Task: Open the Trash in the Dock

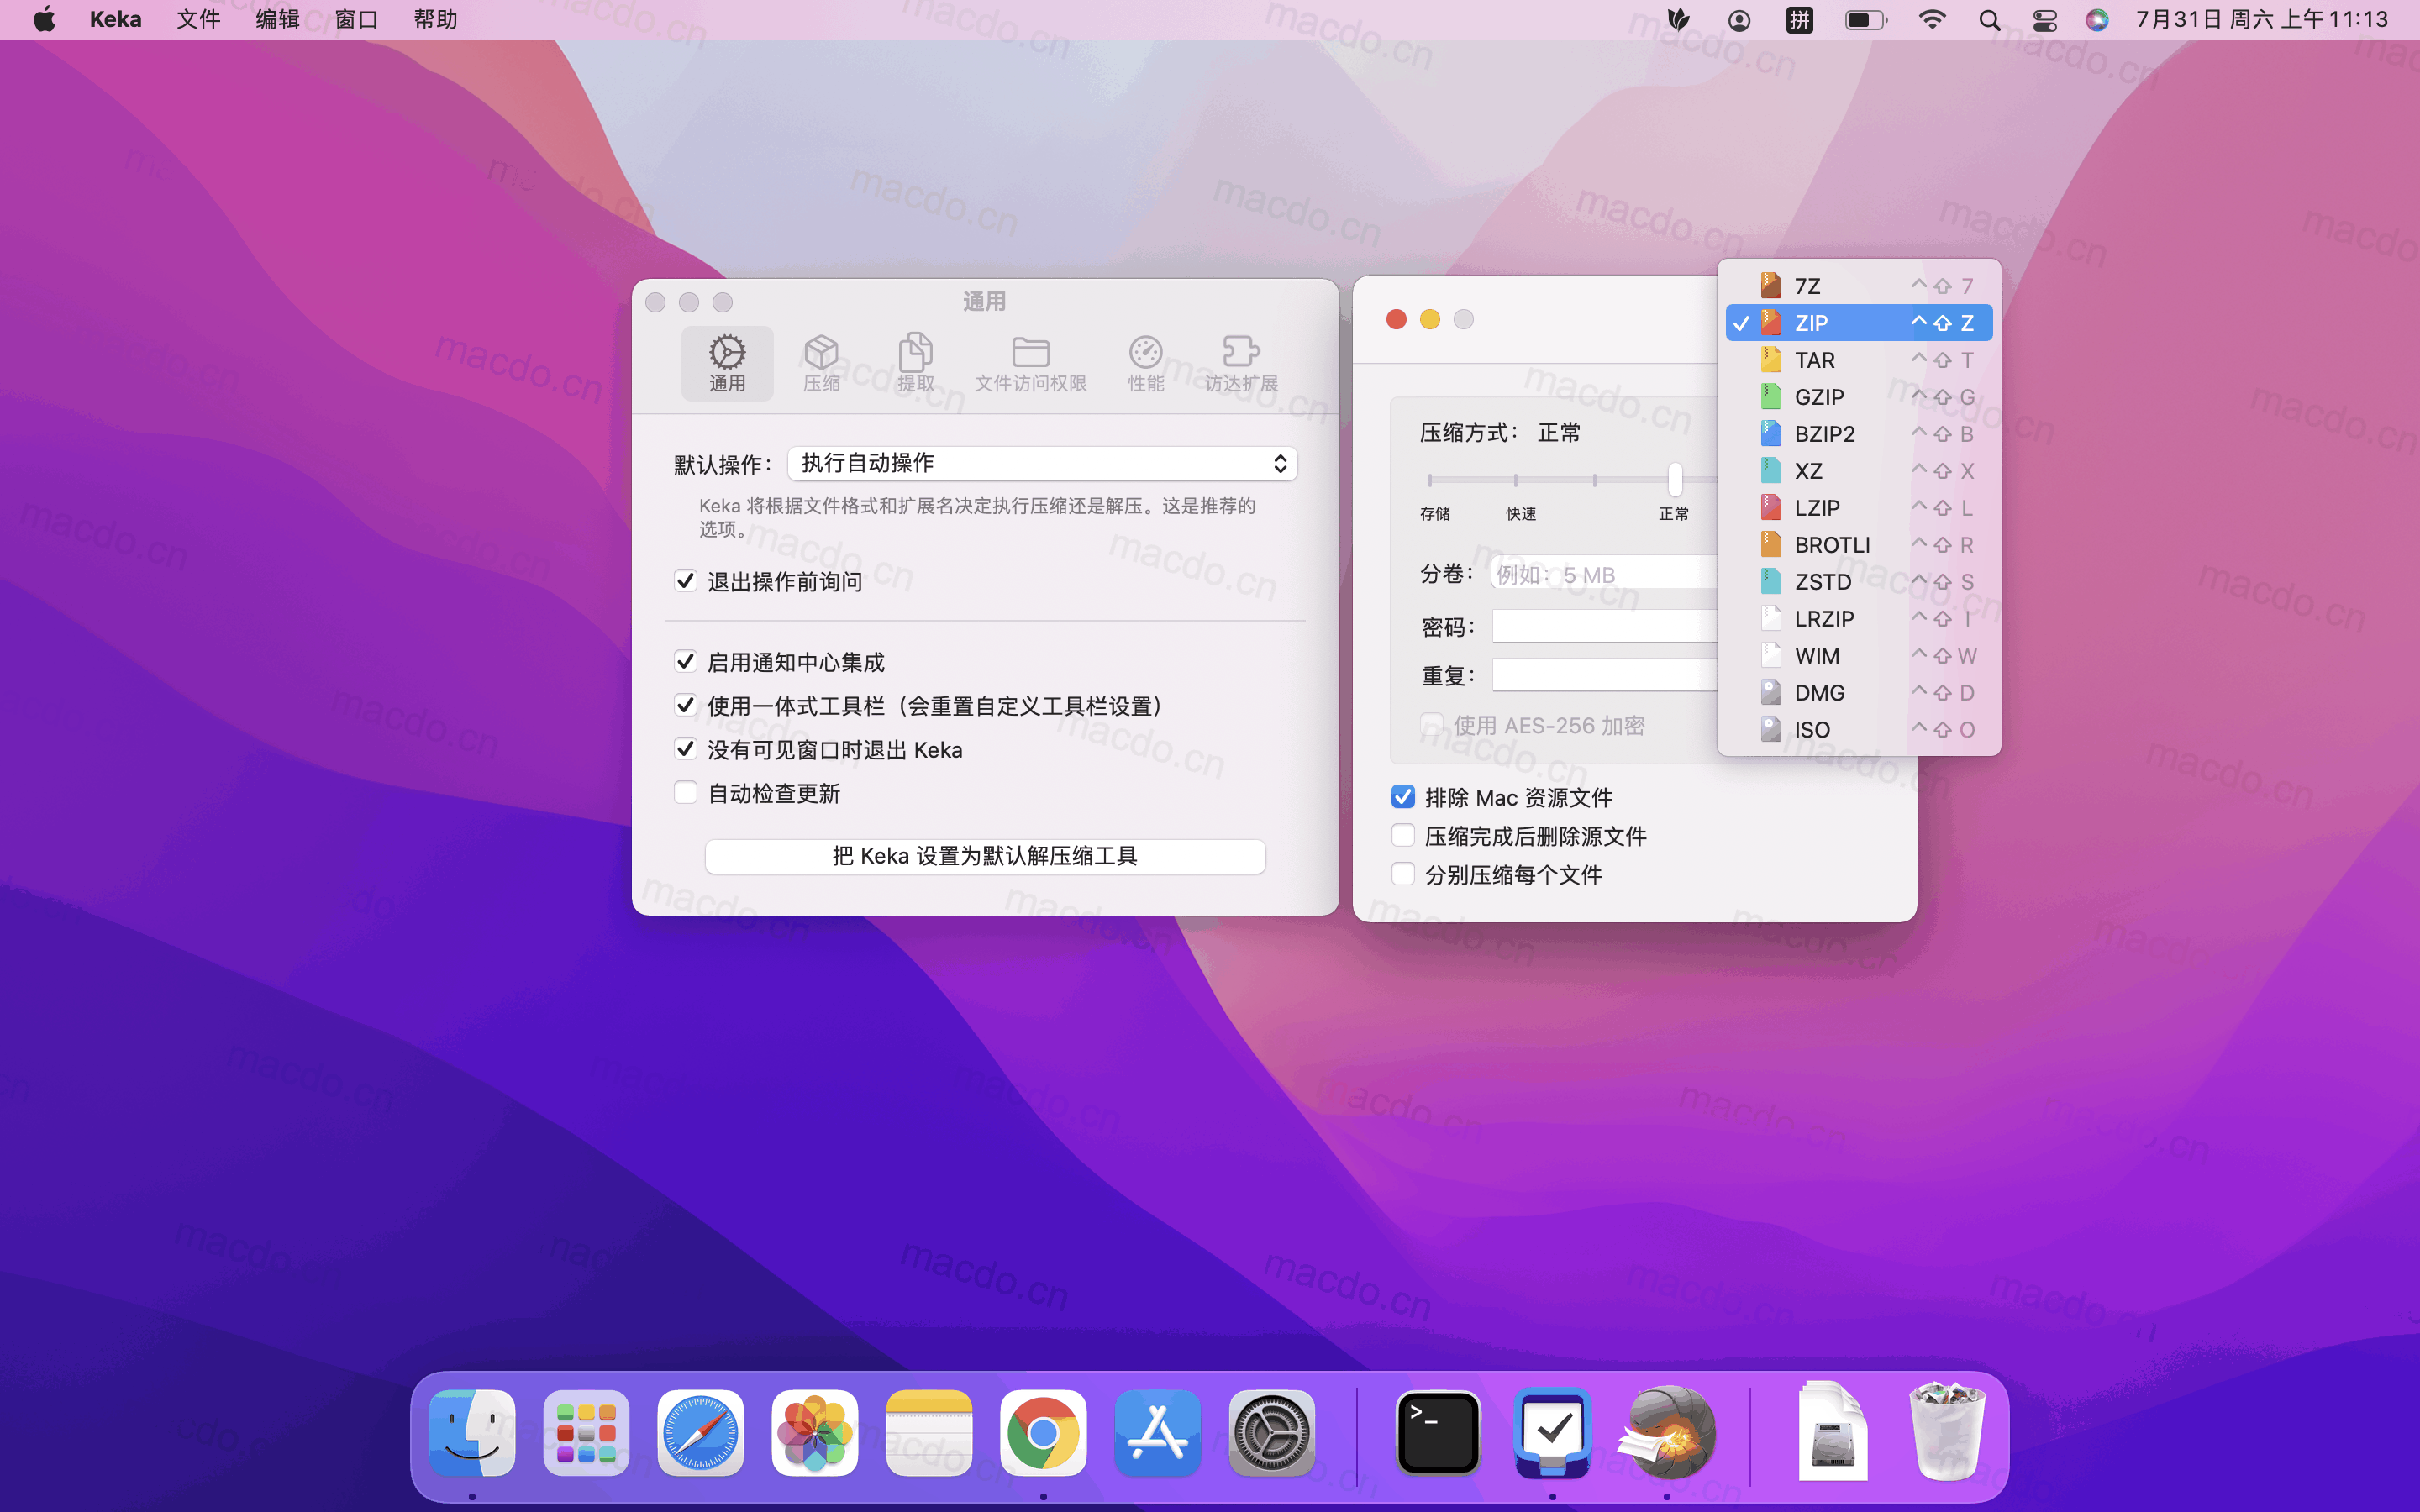Action: (x=1946, y=1432)
